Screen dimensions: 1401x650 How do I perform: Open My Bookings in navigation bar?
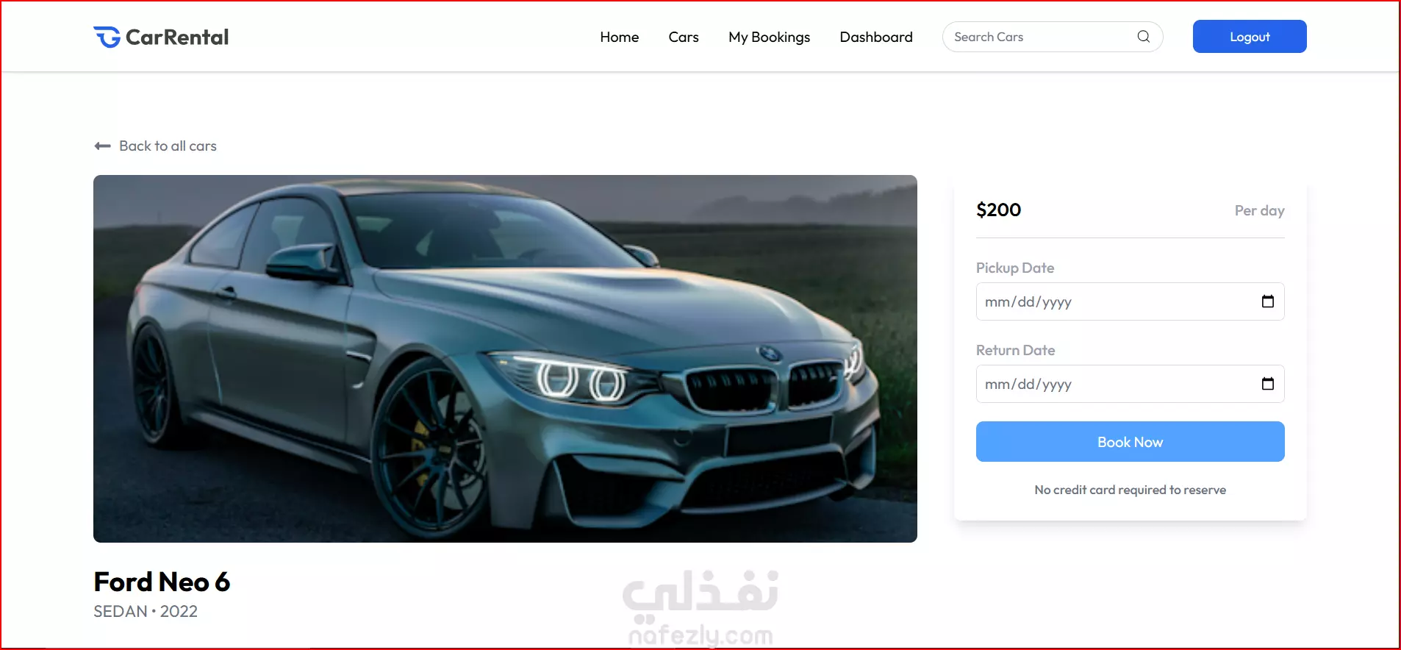pos(769,37)
